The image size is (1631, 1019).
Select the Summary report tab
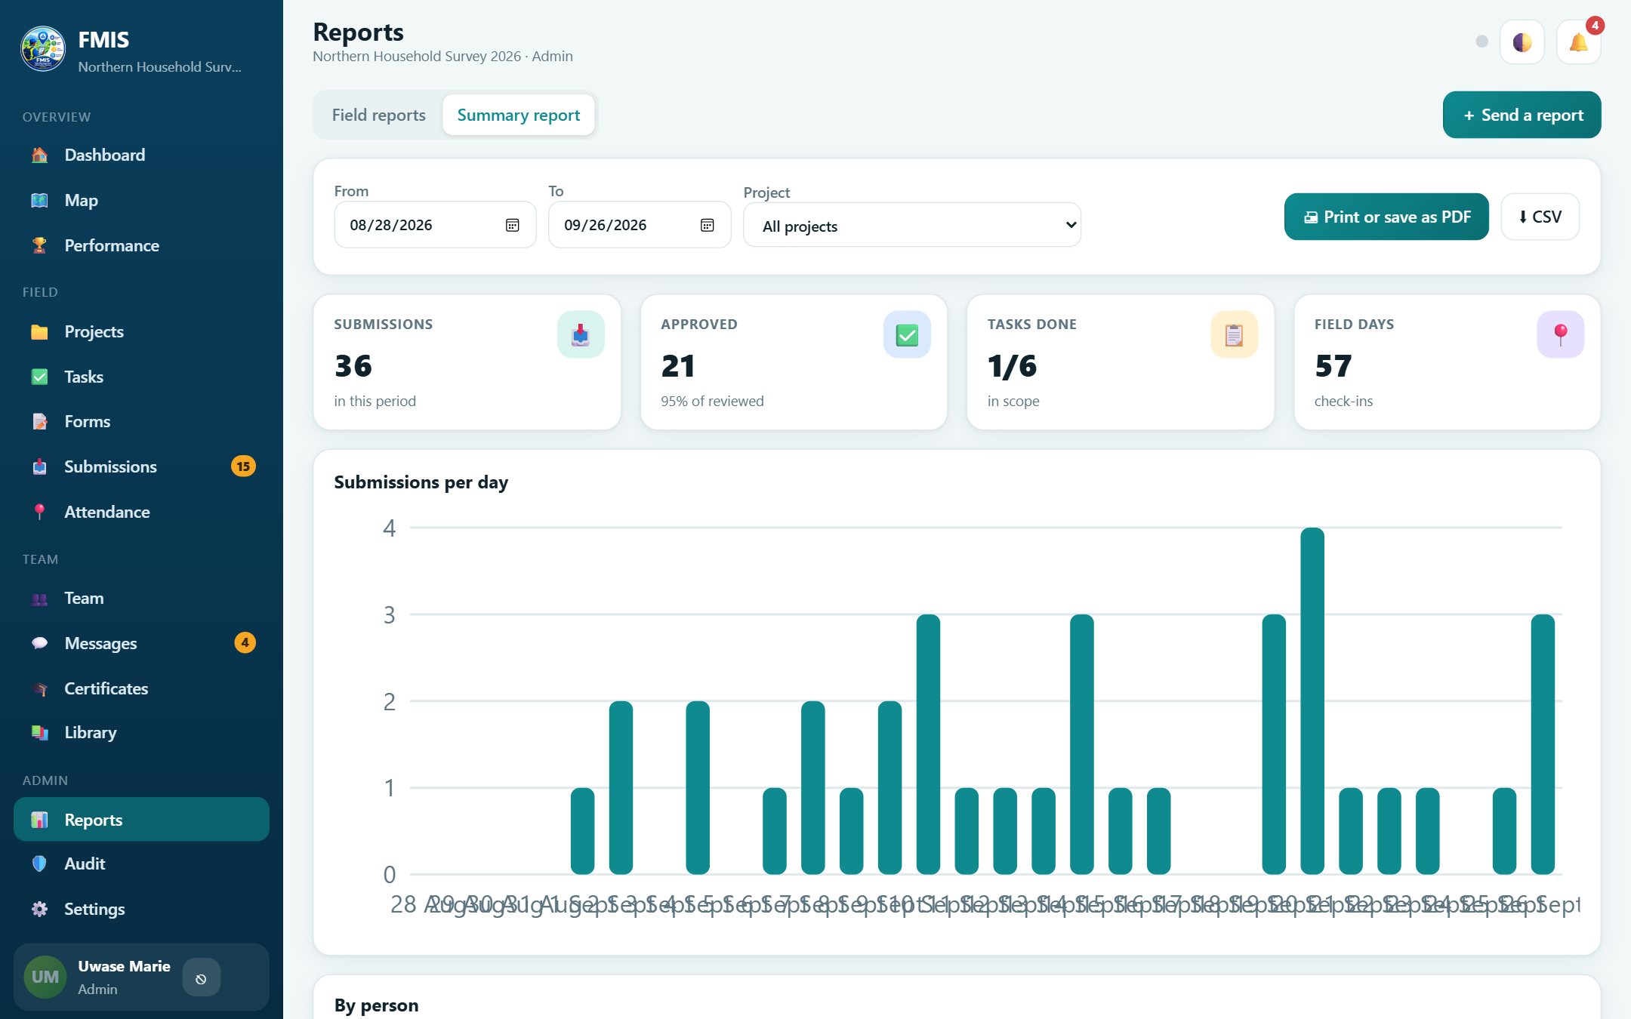519,115
